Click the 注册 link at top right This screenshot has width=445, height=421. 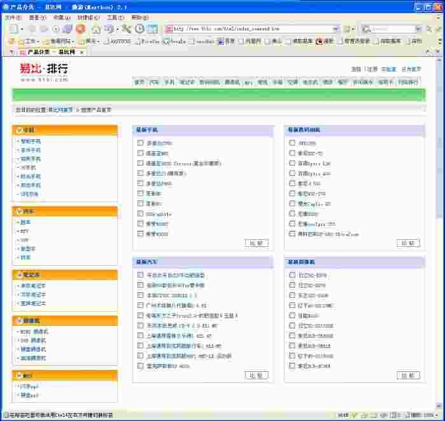tap(372, 69)
